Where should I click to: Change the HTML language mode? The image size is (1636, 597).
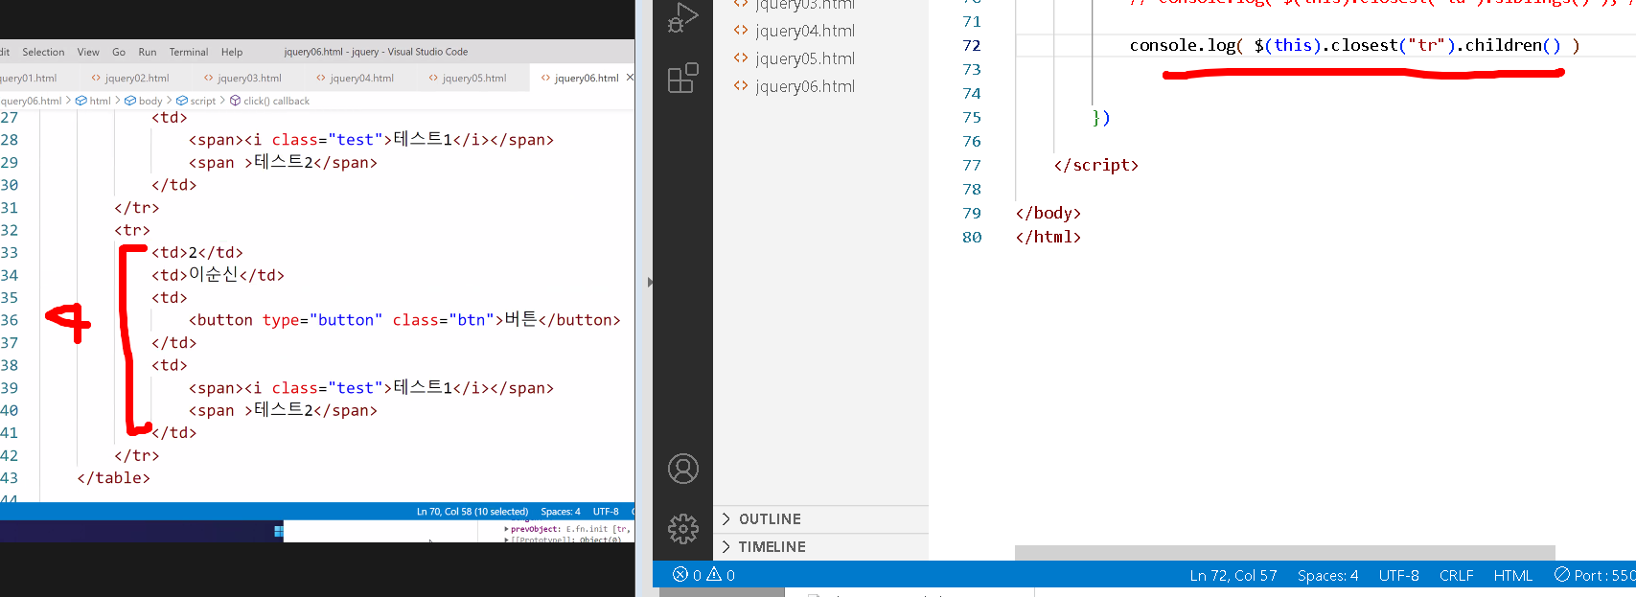1512,575
